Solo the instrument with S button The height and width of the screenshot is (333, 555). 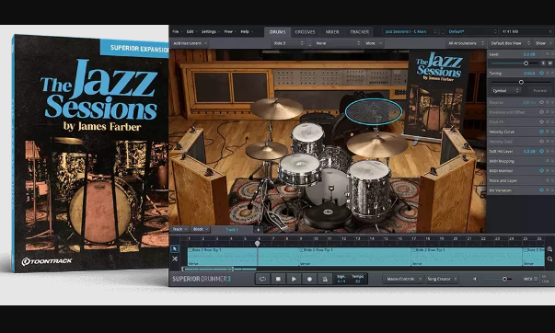pyautogui.click(x=543, y=63)
